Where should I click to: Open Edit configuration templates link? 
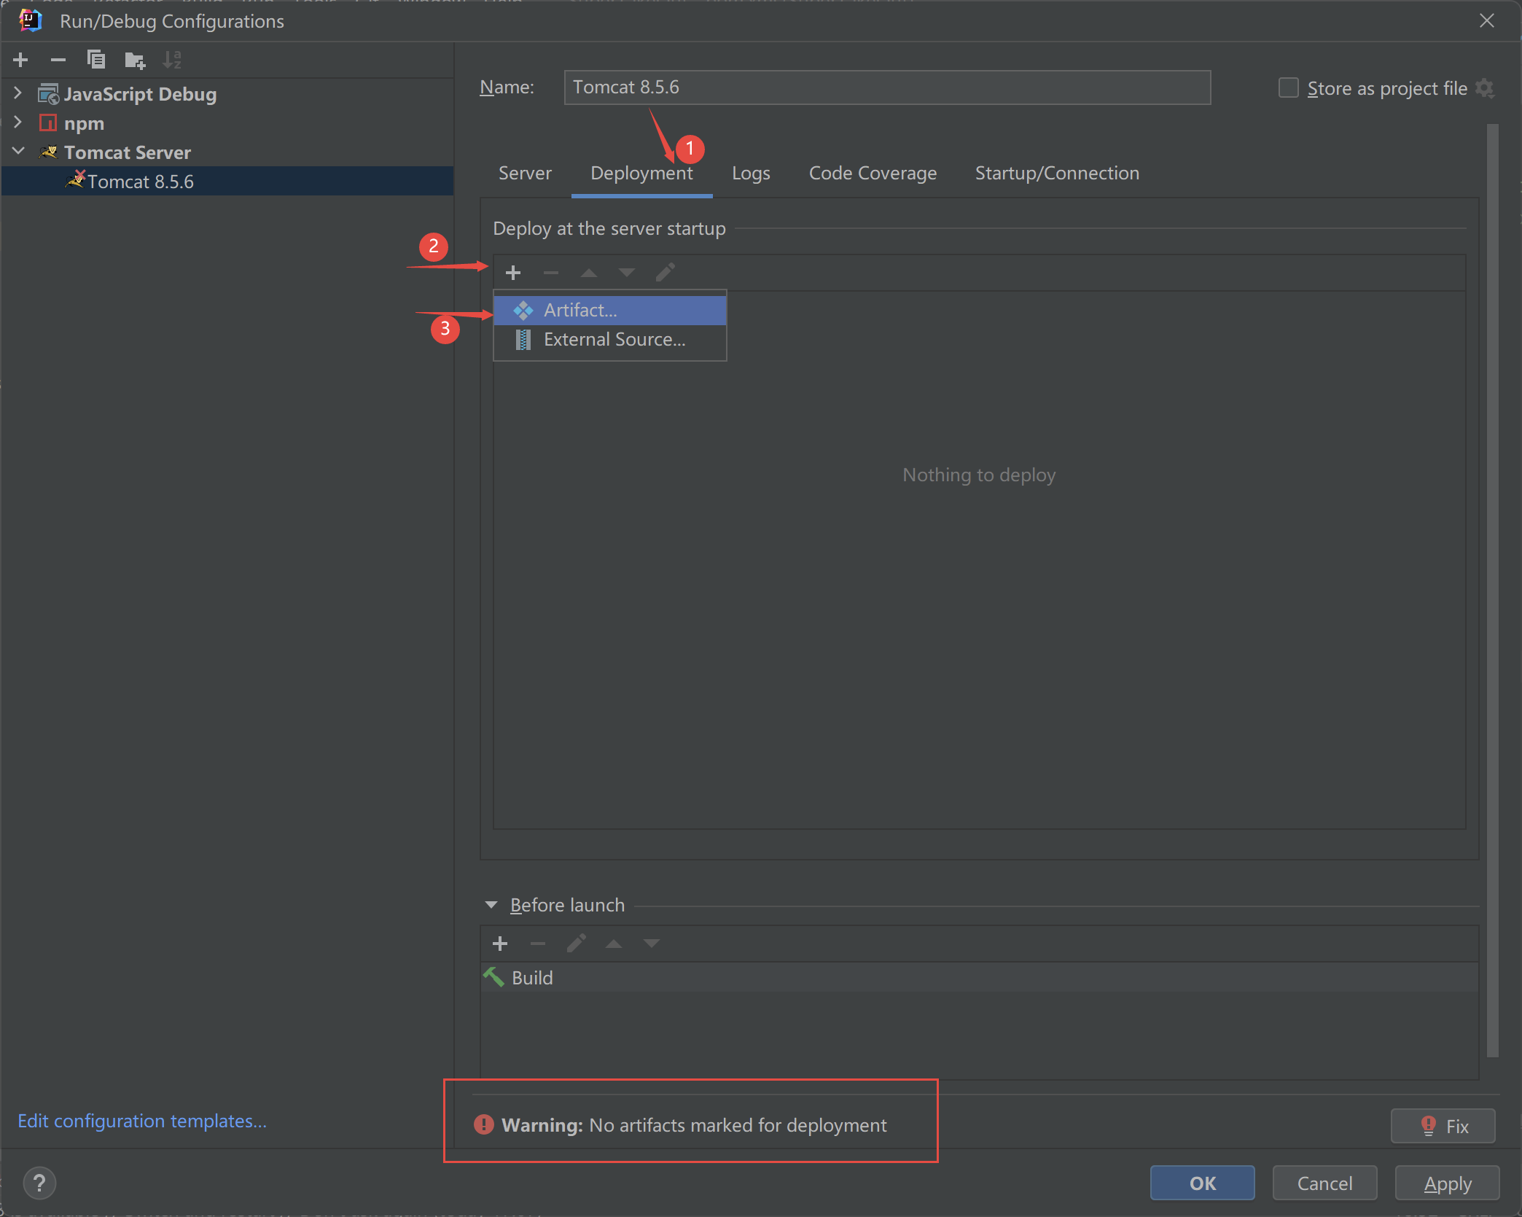(x=142, y=1121)
